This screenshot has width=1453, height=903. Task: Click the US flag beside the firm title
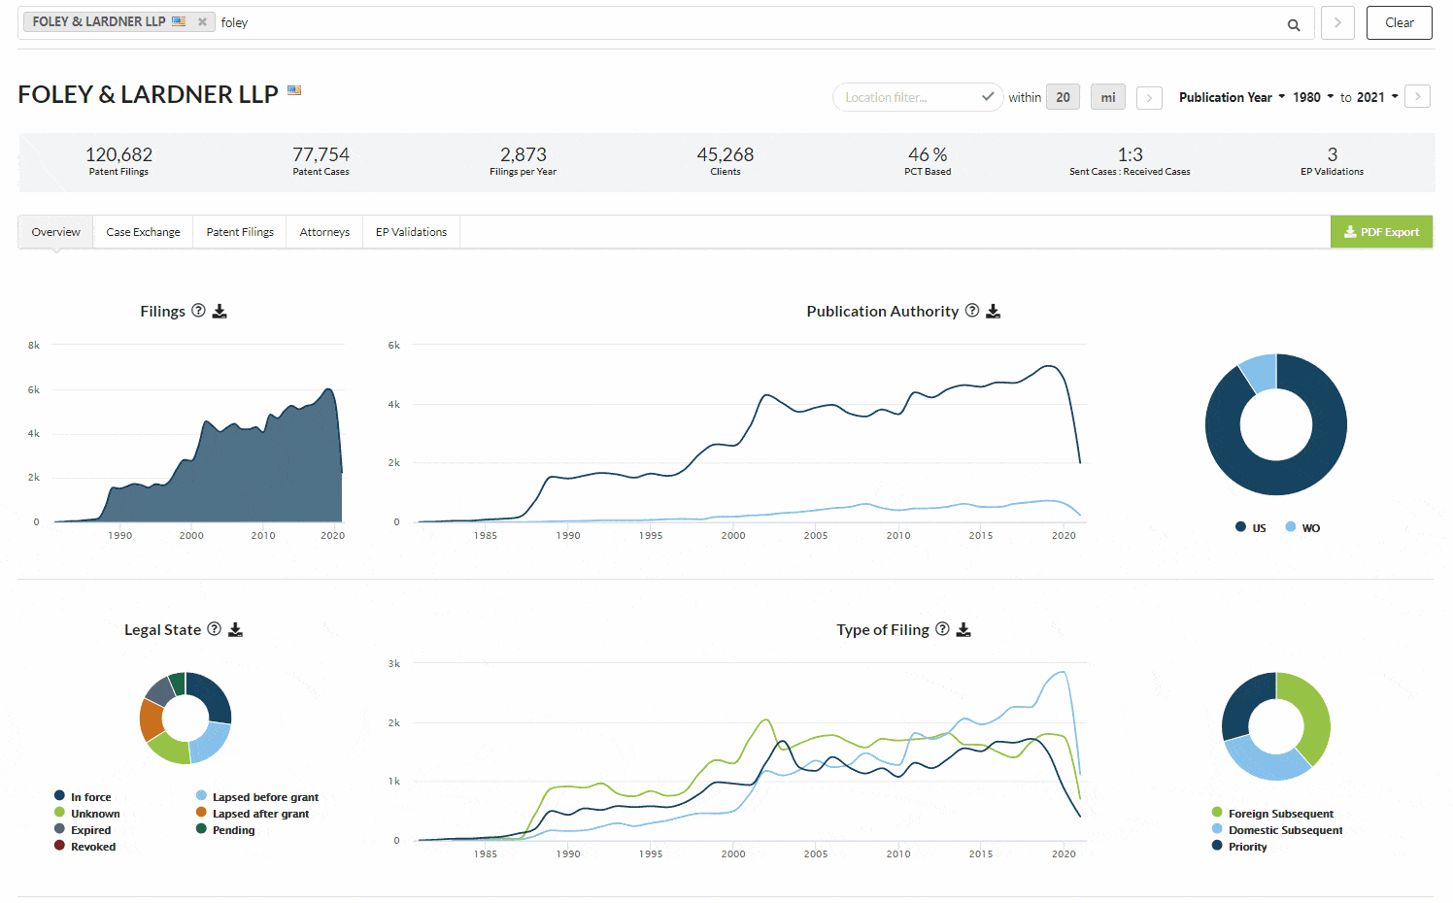pos(294,90)
